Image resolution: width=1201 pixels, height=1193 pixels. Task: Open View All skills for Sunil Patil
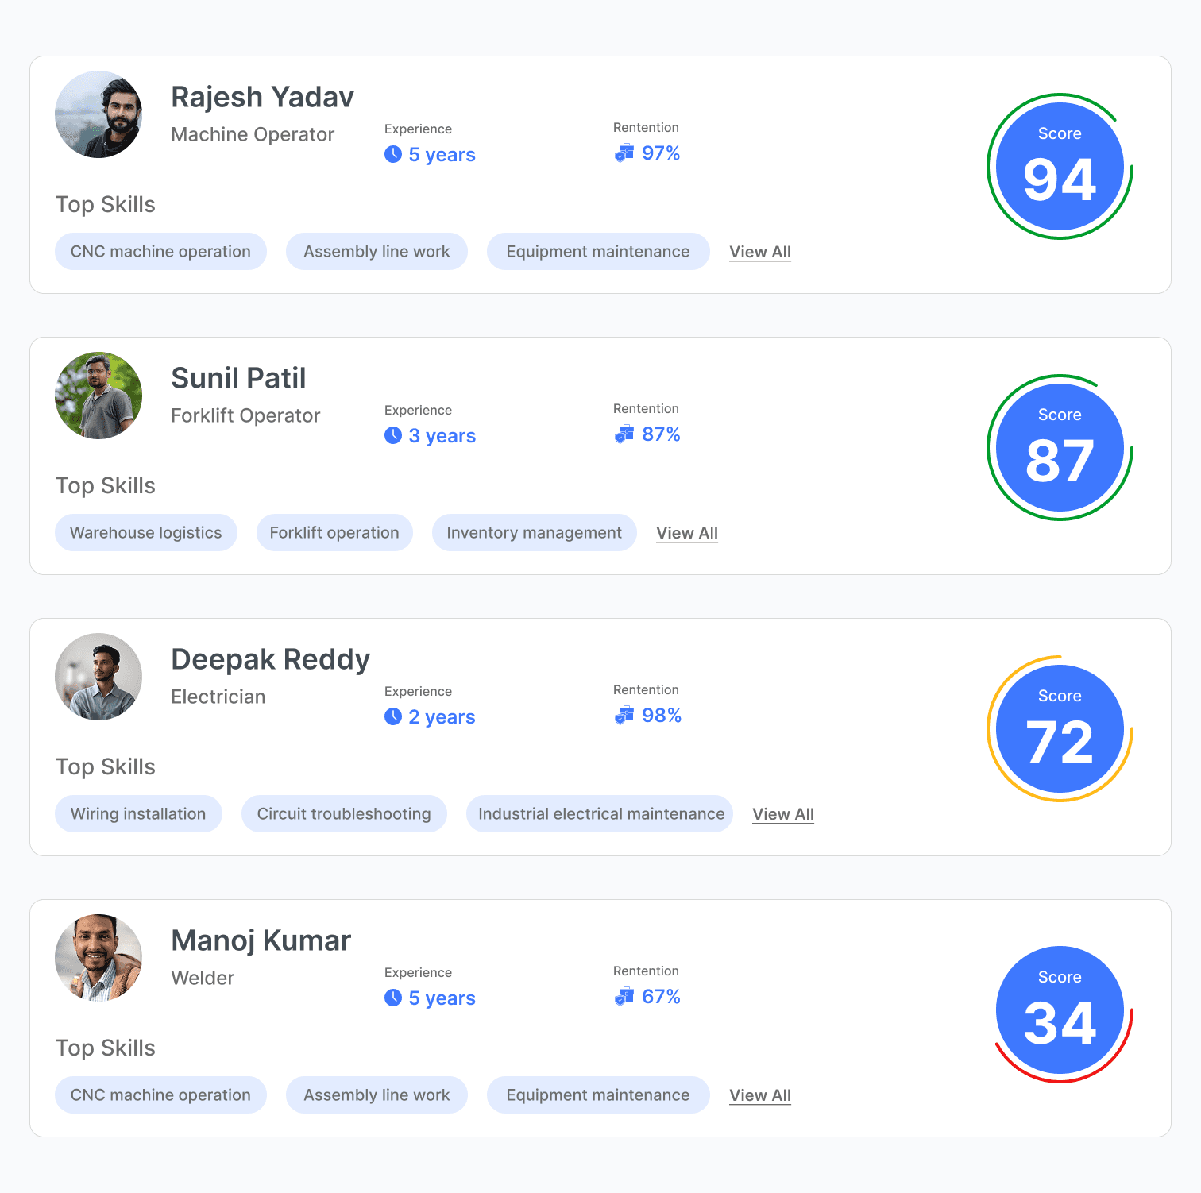(687, 533)
